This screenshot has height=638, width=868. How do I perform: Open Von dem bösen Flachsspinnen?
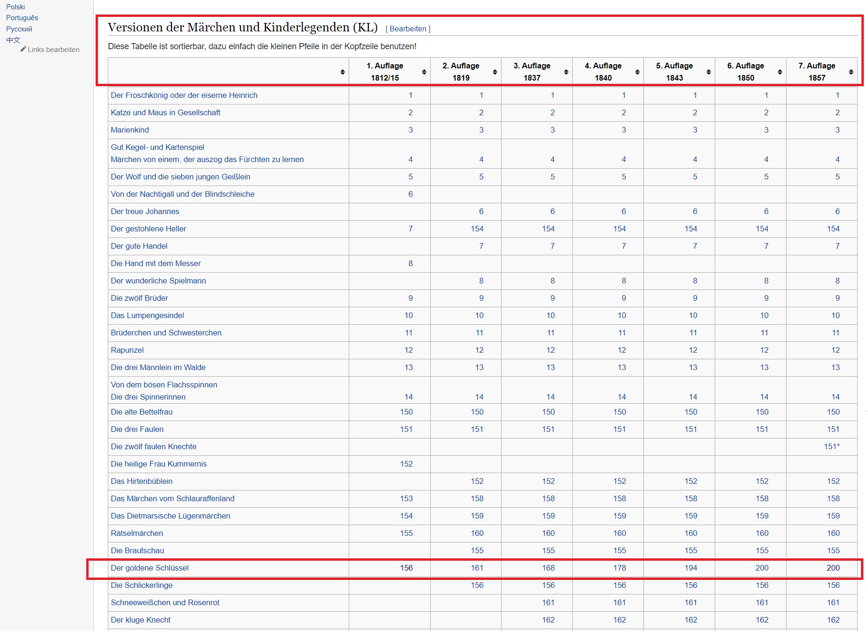(164, 385)
